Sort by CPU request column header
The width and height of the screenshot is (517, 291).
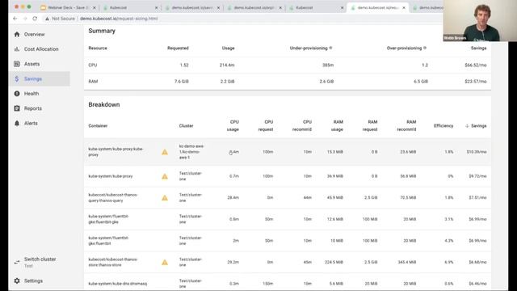click(266, 126)
